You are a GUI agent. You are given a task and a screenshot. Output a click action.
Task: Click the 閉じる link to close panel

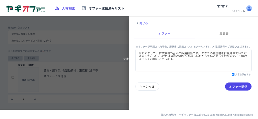pos(144,23)
